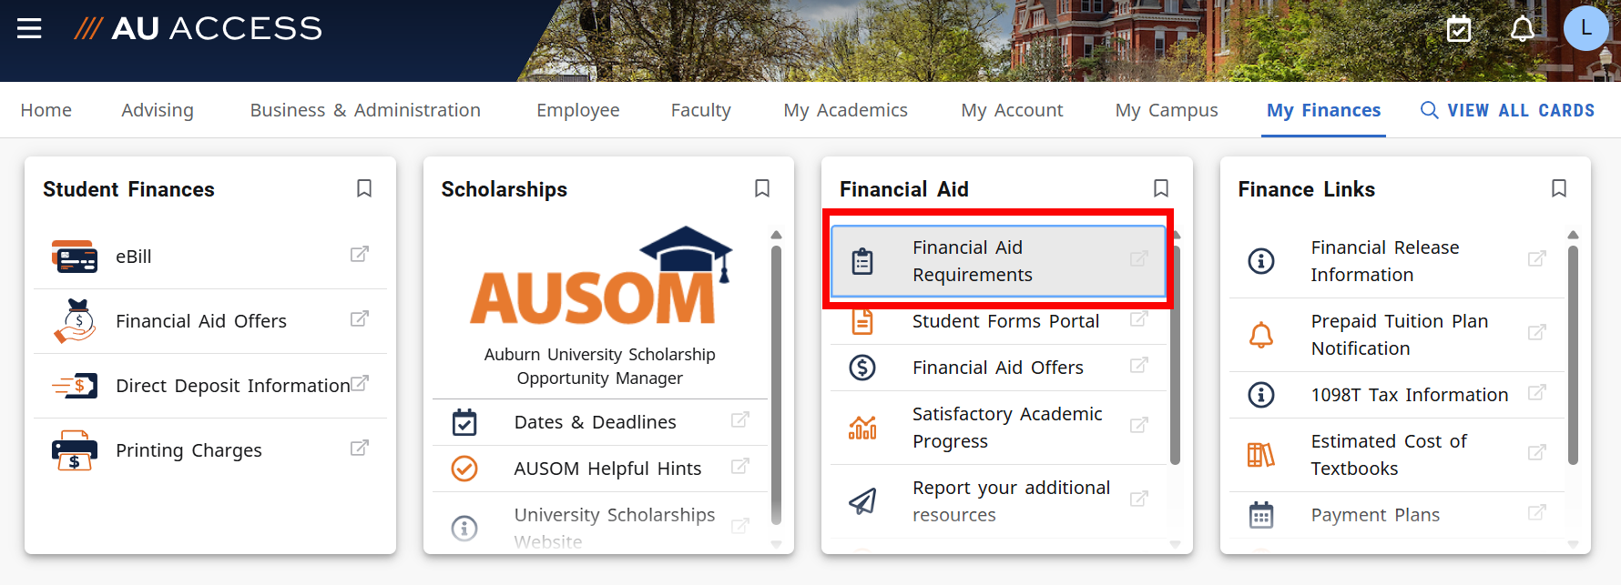Toggle the bookmark on Student Finances card
Image resolution: width=1621 pixels, height=585 pixels.
pyautogui.click(x=363, y=188)
